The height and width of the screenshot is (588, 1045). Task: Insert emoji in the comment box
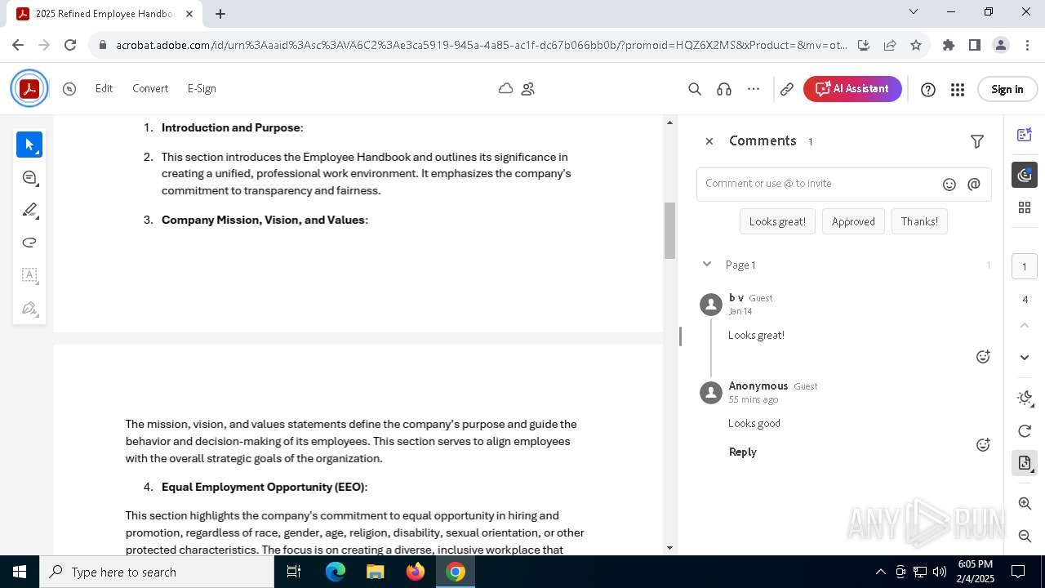pyautogui.click(x=949, y=185)
